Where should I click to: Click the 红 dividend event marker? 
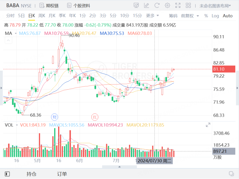click(95, 117)
